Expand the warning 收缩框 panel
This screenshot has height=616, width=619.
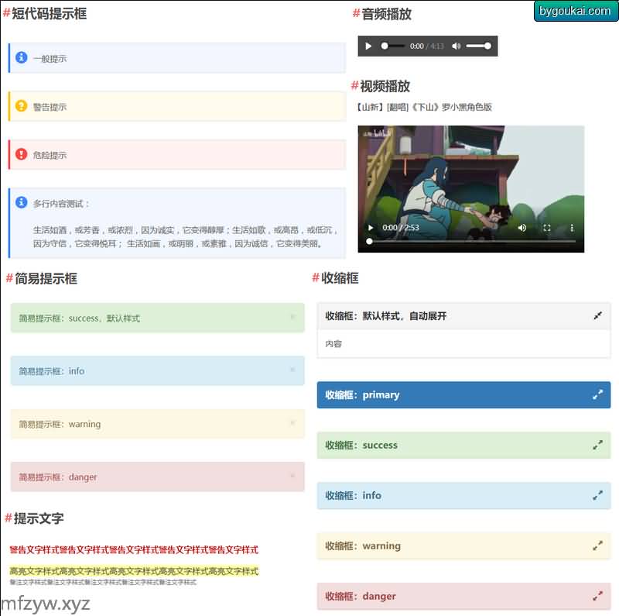(x=597, y=545)
